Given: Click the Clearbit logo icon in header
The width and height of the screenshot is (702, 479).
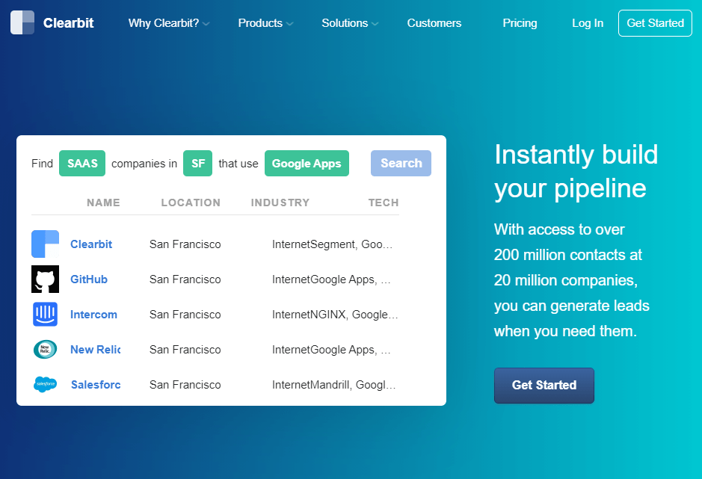Looking at the screenshot, I should [x=22, y=22].
